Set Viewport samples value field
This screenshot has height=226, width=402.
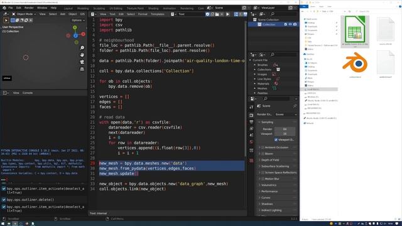[x=285, y=134]
